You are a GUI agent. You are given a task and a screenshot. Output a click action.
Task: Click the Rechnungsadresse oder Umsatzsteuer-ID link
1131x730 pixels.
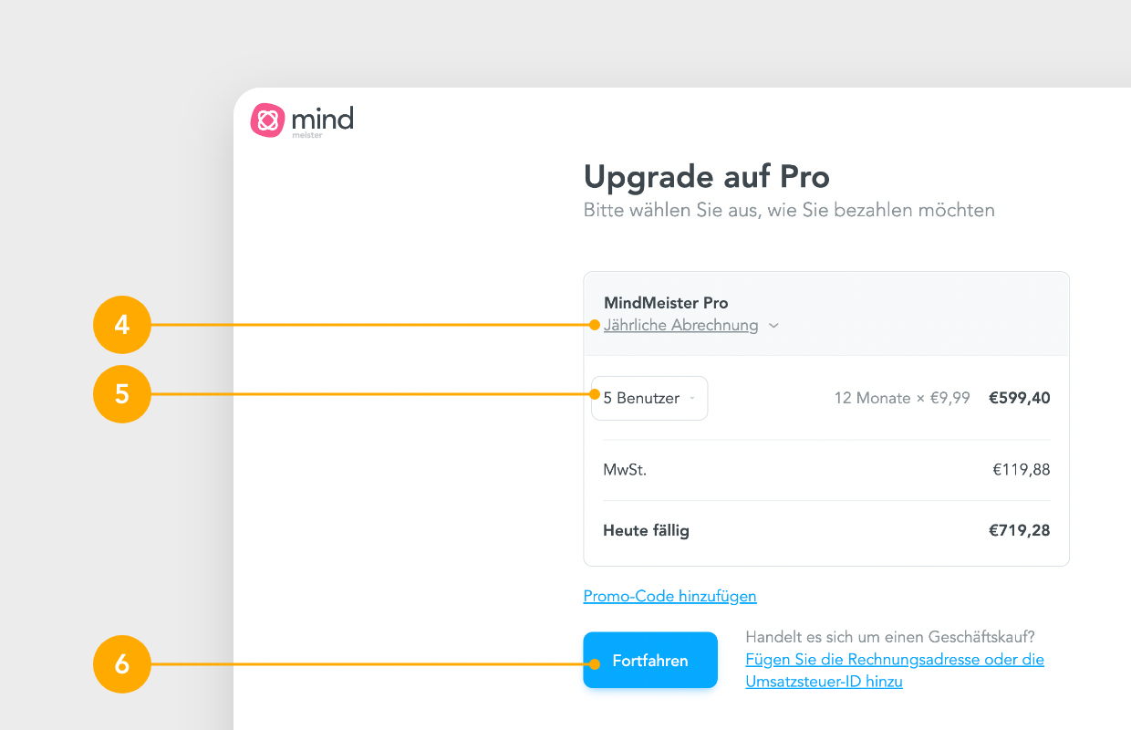(x=895, y=671)
